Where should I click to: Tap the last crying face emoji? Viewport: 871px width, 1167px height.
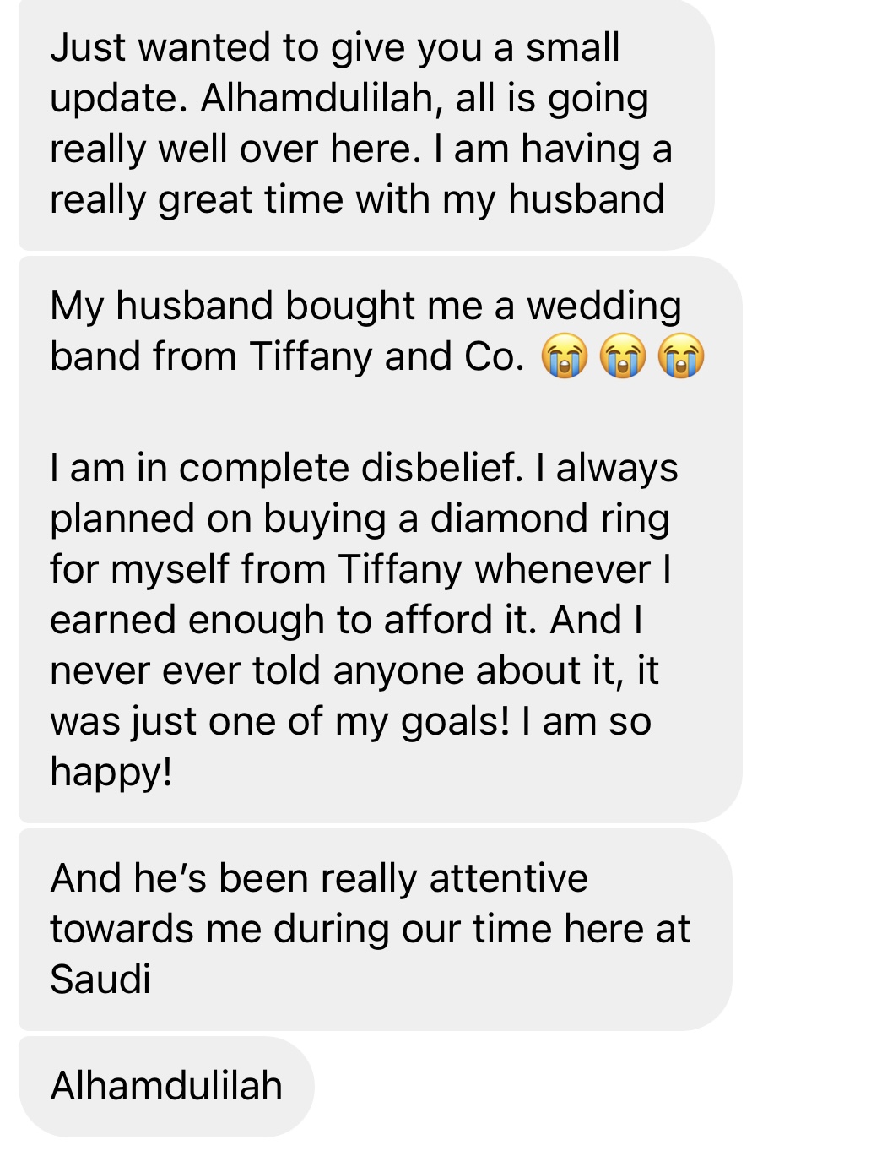point(681,356)
